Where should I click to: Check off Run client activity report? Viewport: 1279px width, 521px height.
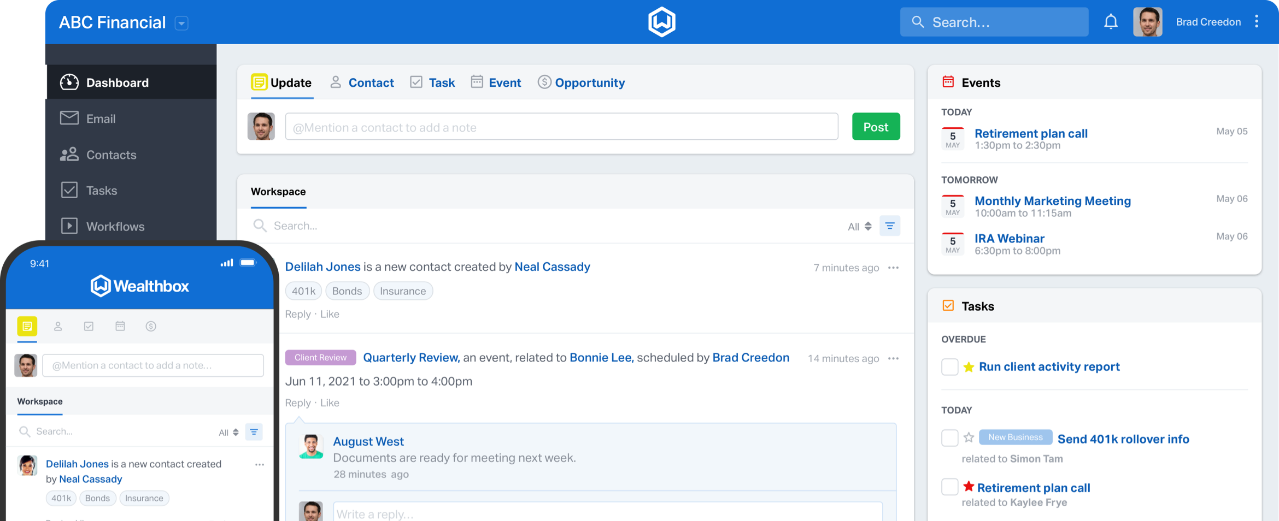pos(949,367)
